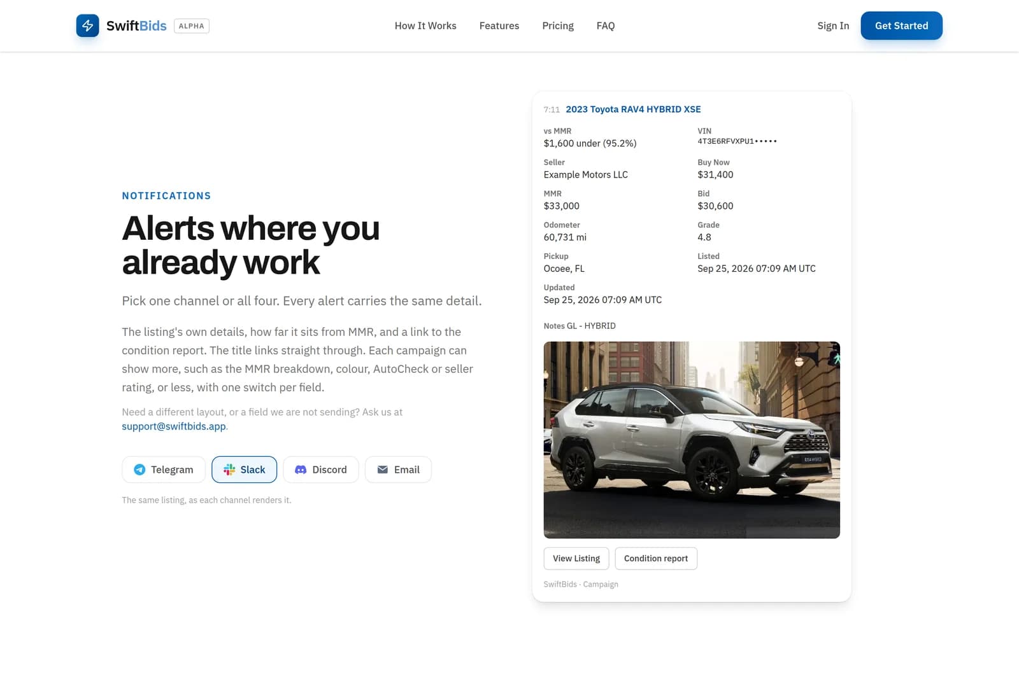Click the ALPHA badge
Image resolution: width=1019 pixels, height=693 pixels.
click(x=192, y=26)
